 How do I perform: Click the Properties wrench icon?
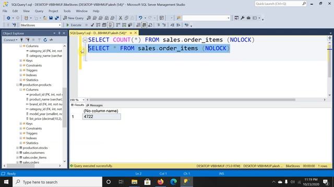click(242, 18)
